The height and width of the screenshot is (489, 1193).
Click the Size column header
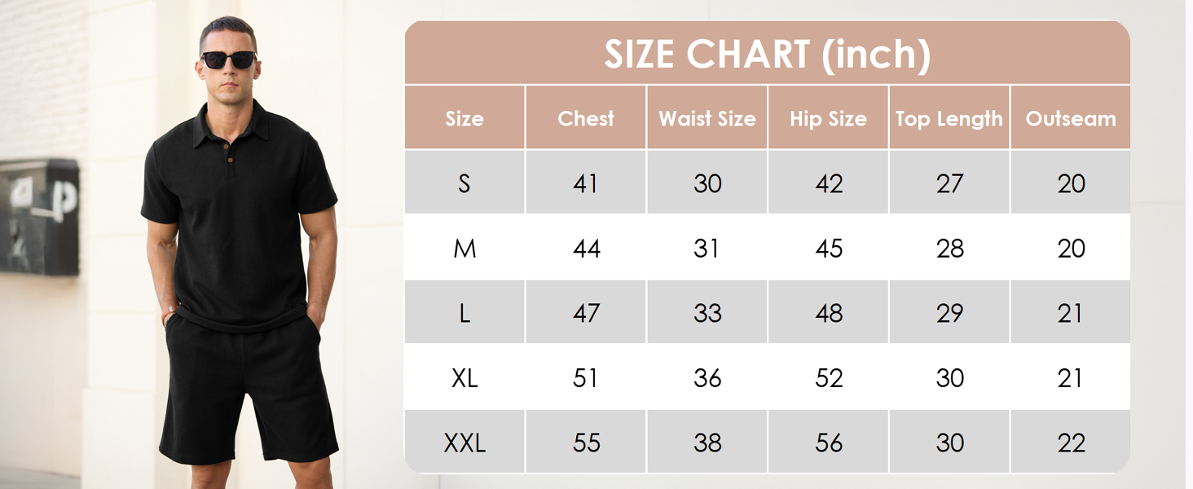[x=464, y=118]
